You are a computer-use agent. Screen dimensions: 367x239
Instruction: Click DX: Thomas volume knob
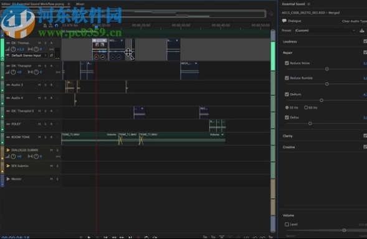pyautogui.click(x=13, y=49)
